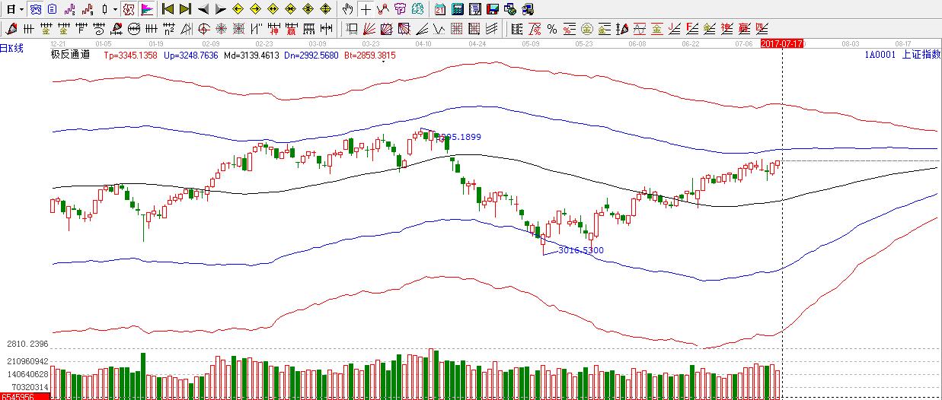Click the red floppy disk save icon
942x400 pixels.
coord(492,10)
